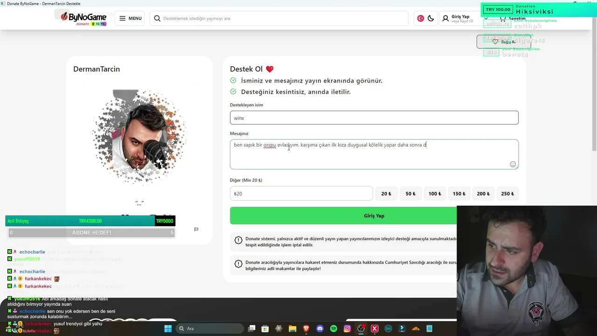This screenshot has width=597, height=336.
Task: Expand the Giriş Yap account dropdown arrow
Action: coord(486,18)
